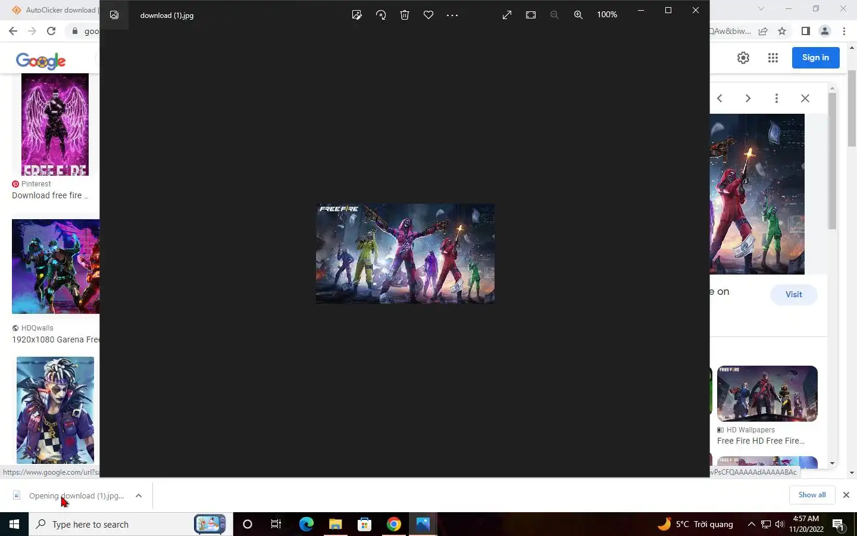Image resolution: width=857 pixels, height=536 pixels.
Task: Visit the image source page
Action: tap(794, 294)
